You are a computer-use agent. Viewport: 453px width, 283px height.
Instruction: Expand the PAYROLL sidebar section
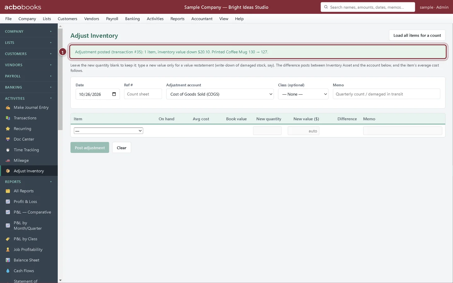29,76
